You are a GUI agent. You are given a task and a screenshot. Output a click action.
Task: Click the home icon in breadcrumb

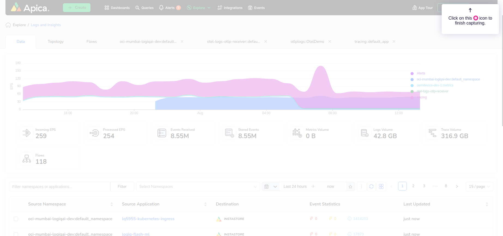pos(8,25)
